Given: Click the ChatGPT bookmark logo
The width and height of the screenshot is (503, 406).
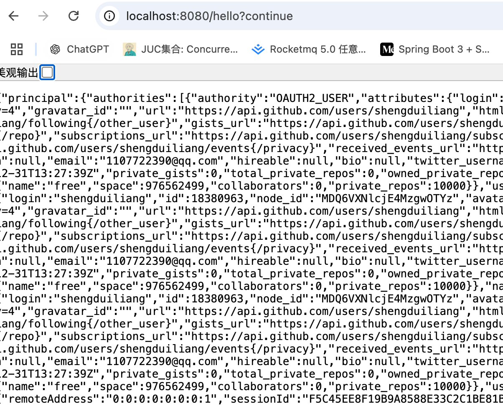Looking at the screenshot, I should [55, 49].
